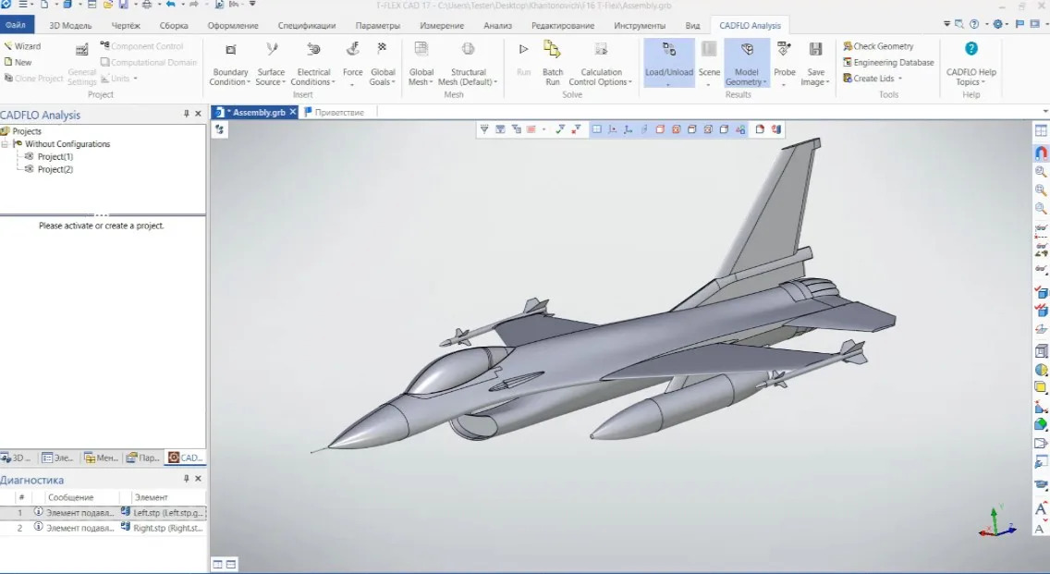Image resolution: width=1050 pixels, height=574 pixels.
Task: Toggle the red-square filter in viewport toolbar
Action: (531, 129)
